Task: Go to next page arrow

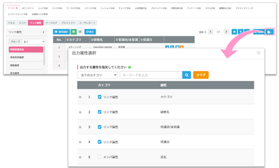Action: [x=227, y=32]
